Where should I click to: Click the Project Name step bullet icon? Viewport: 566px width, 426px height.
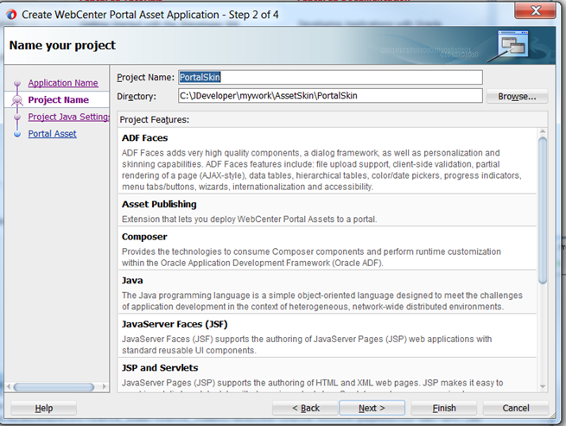pos(16,100)
